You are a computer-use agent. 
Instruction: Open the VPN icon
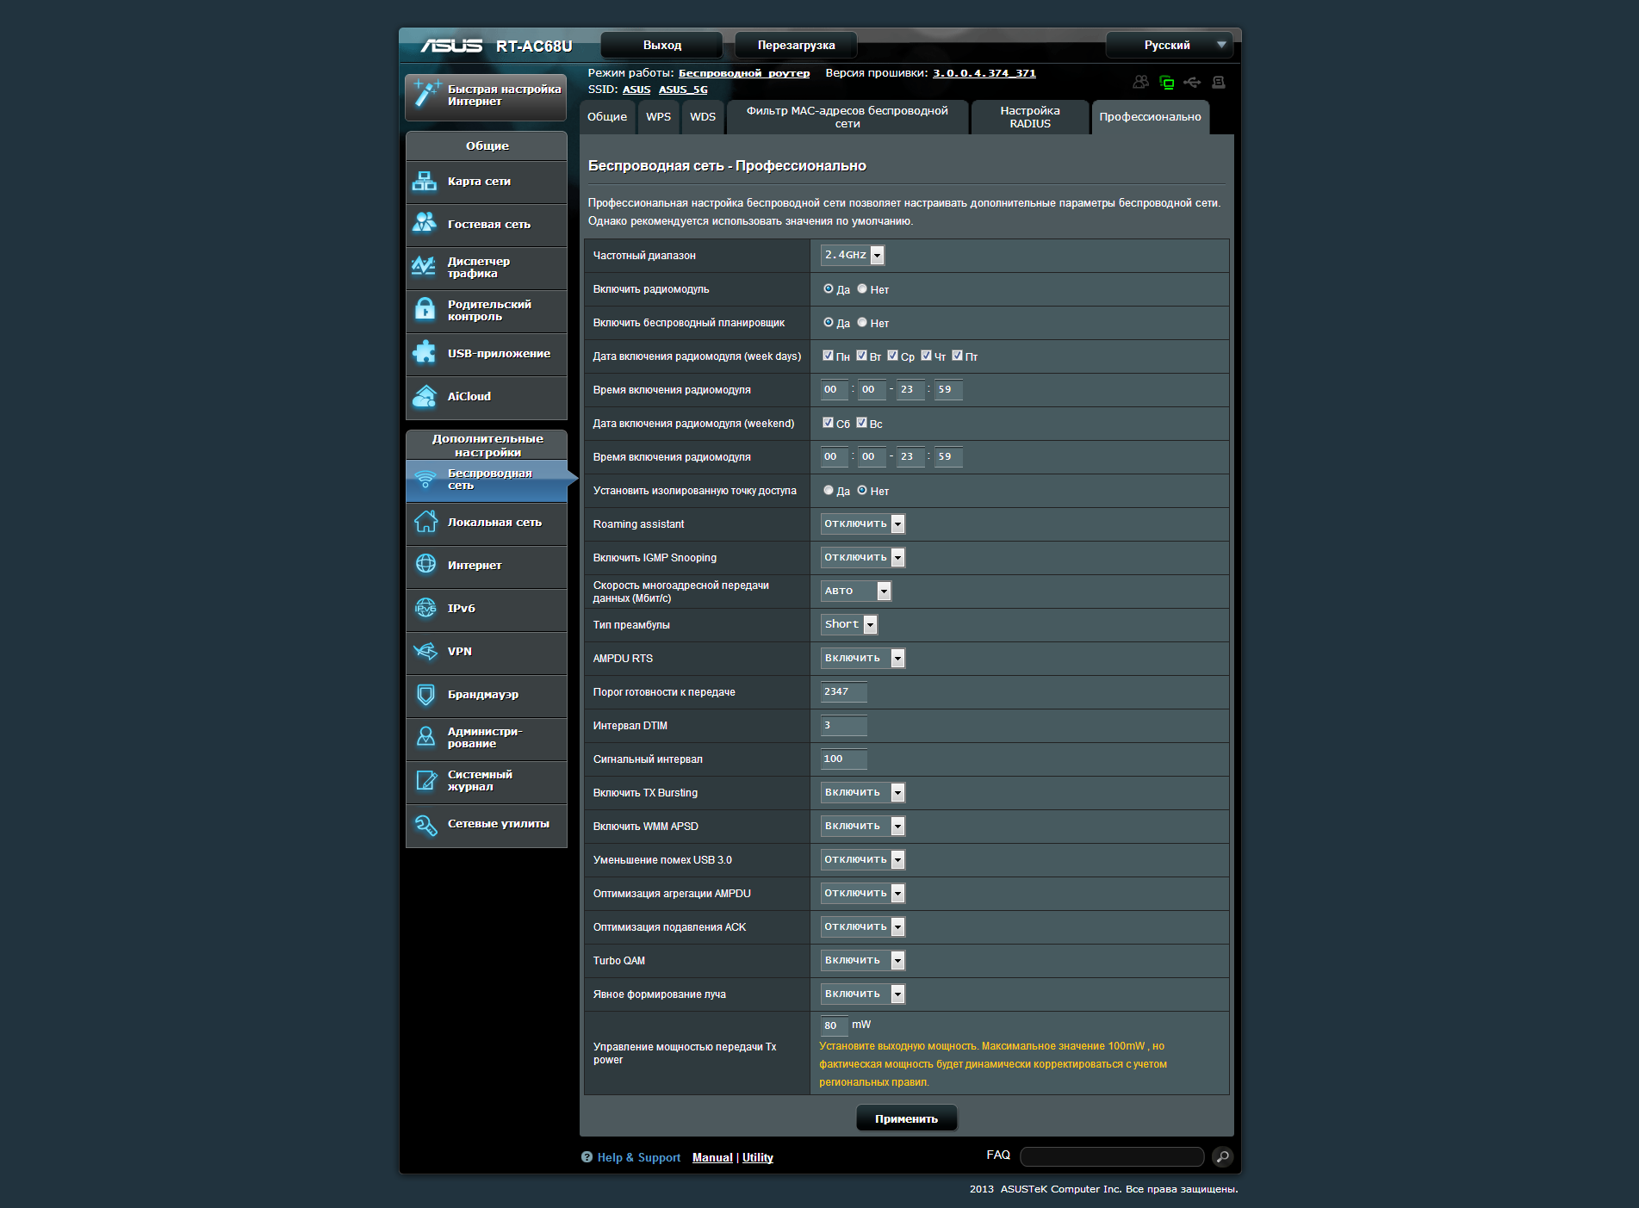425,651
